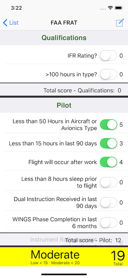Disable Less than 15 hours toggle
This screenshot has width=128, height=278.
pyautogui.click(x=108, y=143)
